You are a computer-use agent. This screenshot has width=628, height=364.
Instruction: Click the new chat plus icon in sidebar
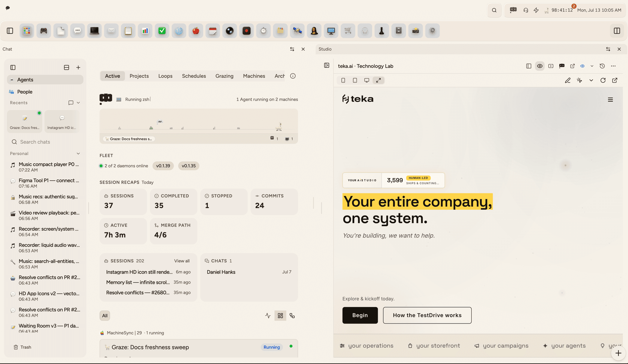click(x=78, y=67)
